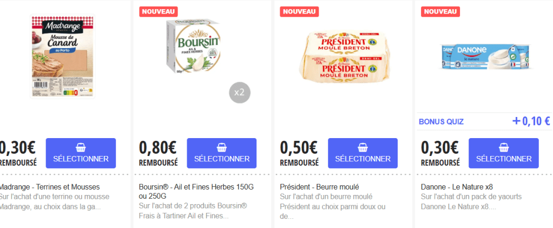The image size is (553, 228).
Task: Click the NOUVEAU badge on the Boursin card
Action: click(159, 11)
